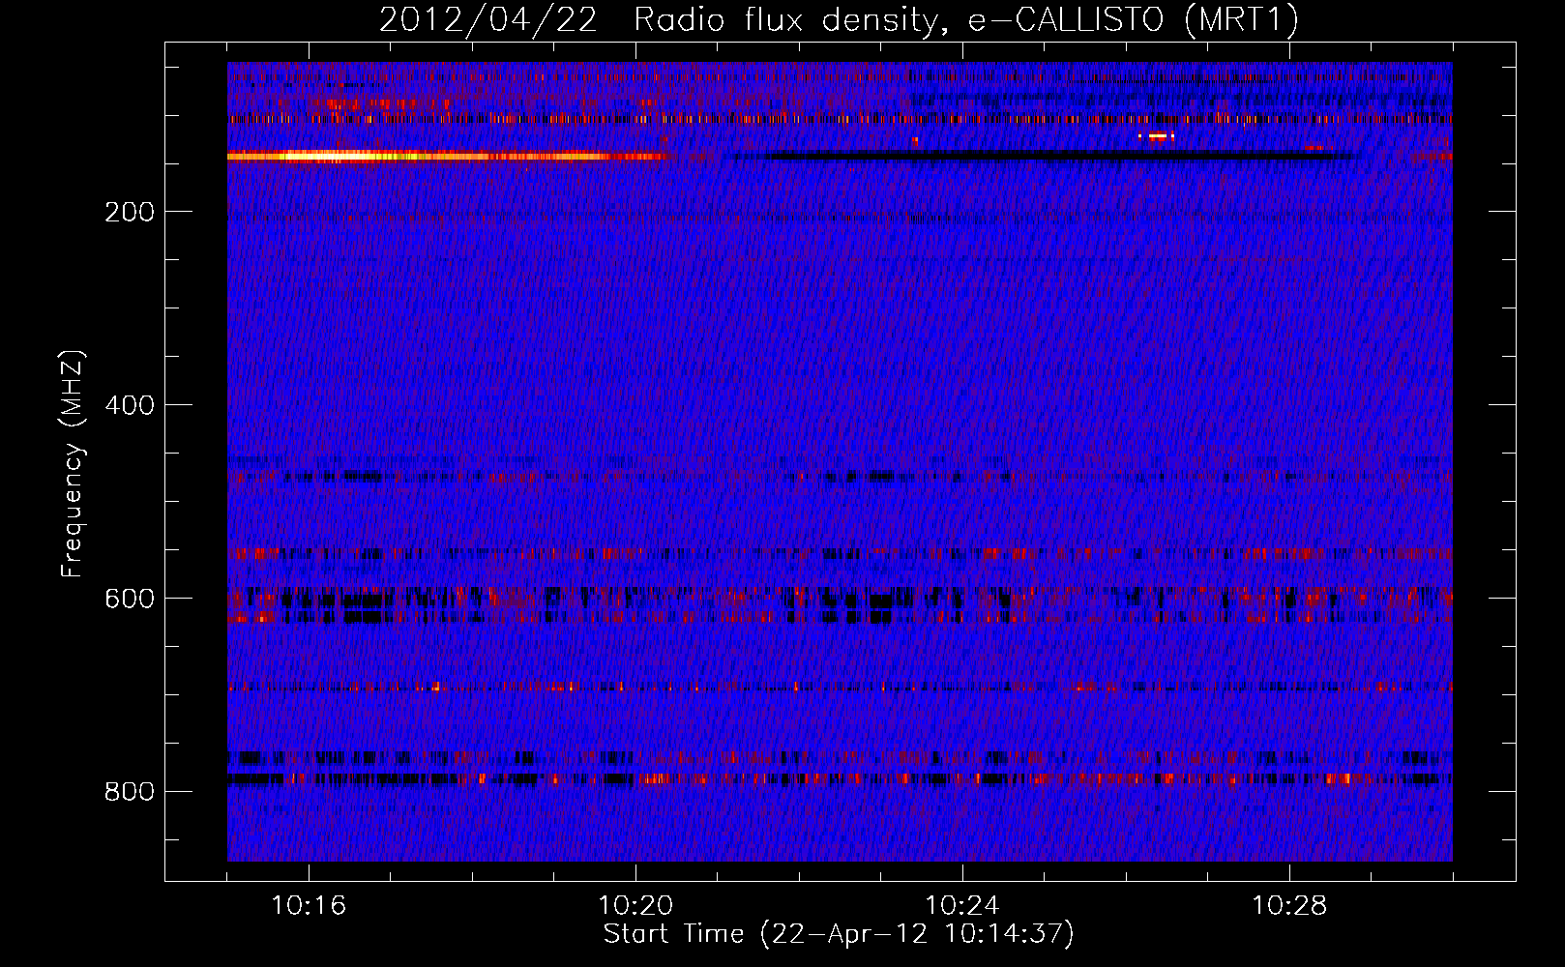Click the 10:16 time tick label
This screenshot has width=1565, height=967.
pyautogui.click(x=309, y=905)
